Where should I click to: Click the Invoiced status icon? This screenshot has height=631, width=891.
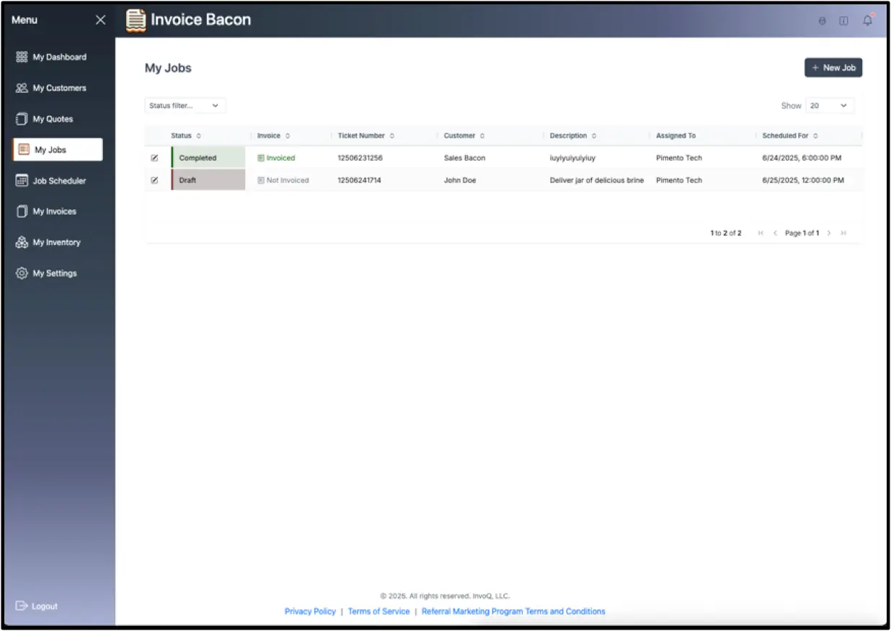coord(261,158)
